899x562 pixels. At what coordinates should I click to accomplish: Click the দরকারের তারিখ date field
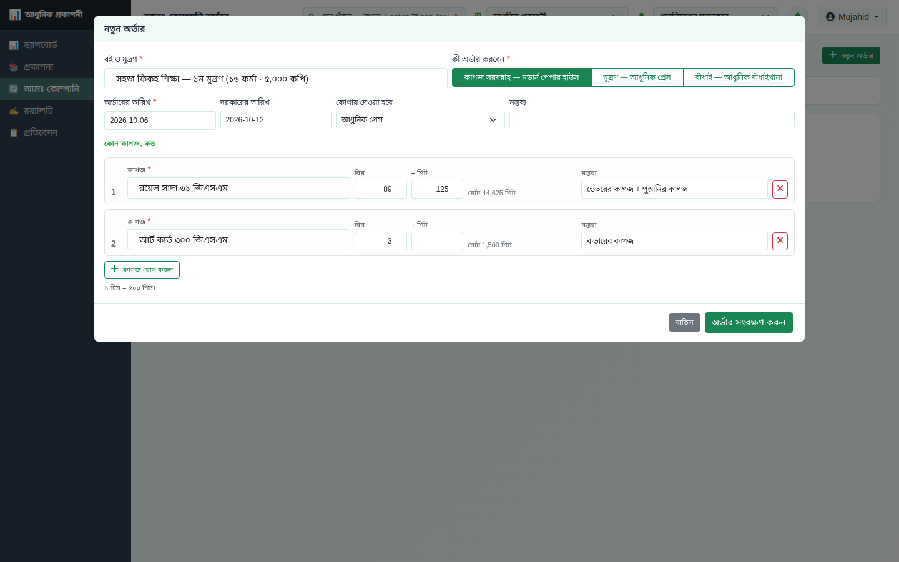(x=275, y=120)
